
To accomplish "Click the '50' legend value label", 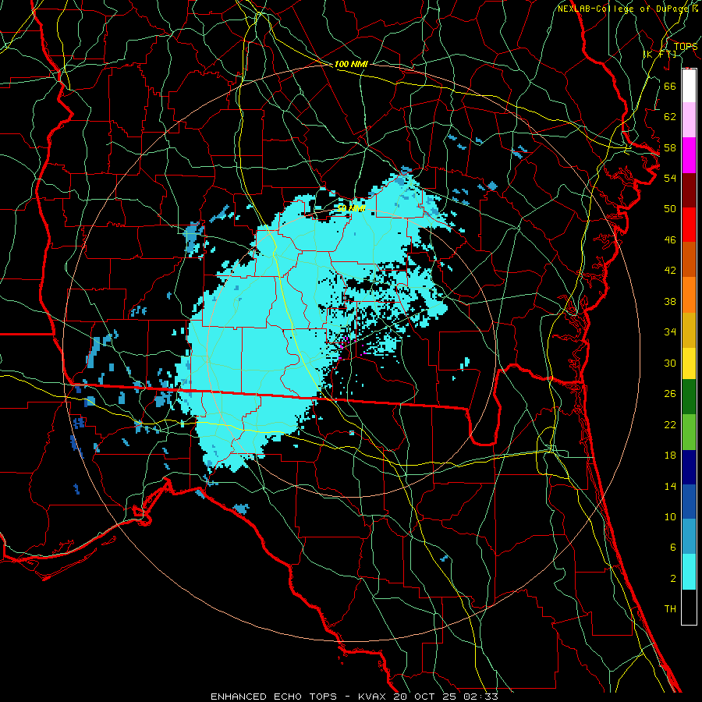I will (670, 208).
